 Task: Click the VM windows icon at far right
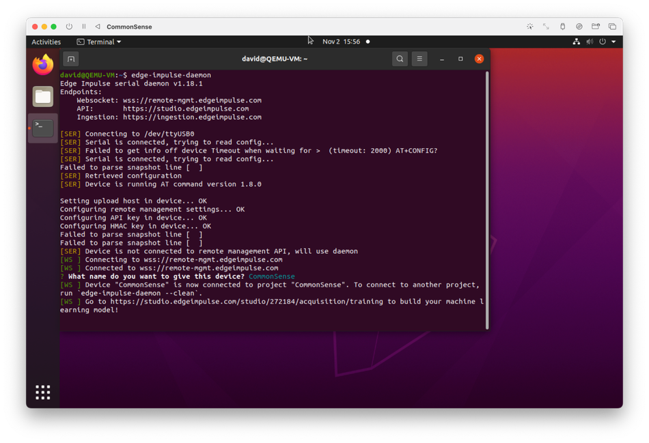[x=612, y=27]
